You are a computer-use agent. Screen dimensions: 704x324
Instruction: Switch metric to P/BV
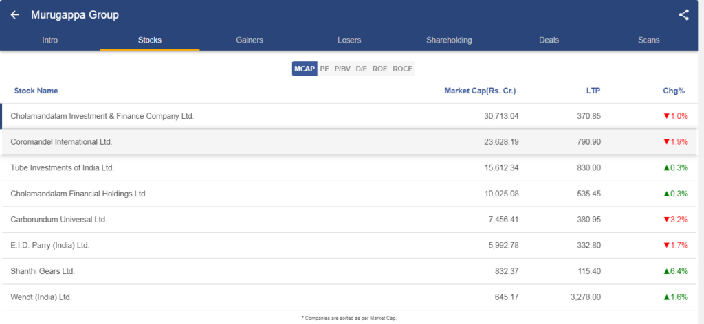tap(342, 69)
